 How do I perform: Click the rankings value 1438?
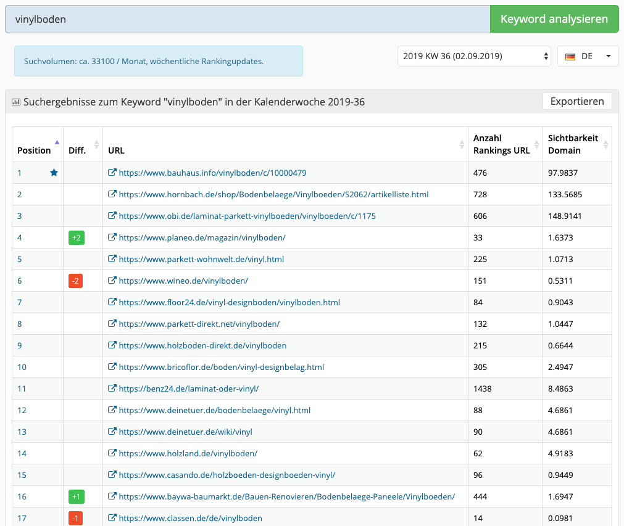pyautogui.click(x=482, y=388)
